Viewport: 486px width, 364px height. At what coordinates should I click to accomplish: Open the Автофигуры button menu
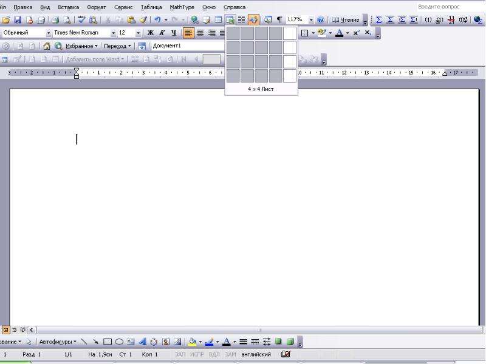click(58, 342)
